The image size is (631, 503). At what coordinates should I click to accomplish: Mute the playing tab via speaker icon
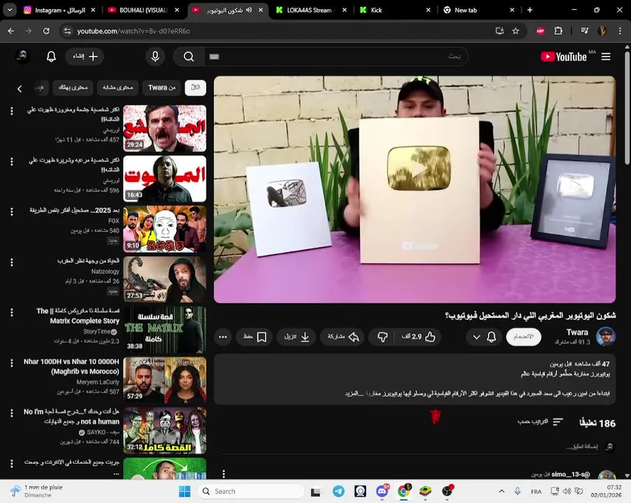pos(249,10)
